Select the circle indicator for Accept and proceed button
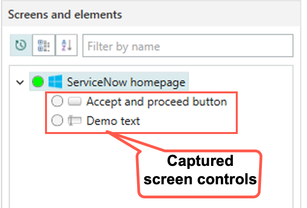Viewport: 307px width, 208px height. [57, 101]
